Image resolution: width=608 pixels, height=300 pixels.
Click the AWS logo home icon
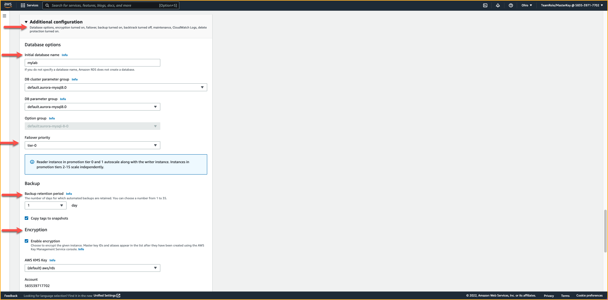coord(8,5)
